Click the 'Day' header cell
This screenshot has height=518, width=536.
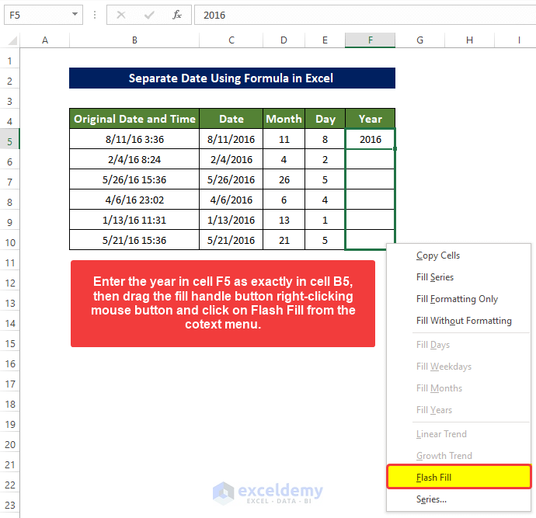click(x=325, y=119)
